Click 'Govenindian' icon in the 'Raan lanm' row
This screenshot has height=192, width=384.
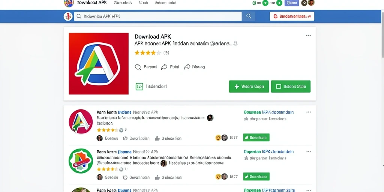click(125, 177)
